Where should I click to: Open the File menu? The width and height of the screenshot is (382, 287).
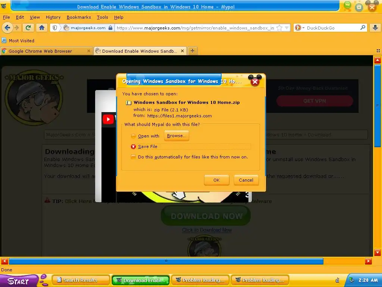pos(6,17)
